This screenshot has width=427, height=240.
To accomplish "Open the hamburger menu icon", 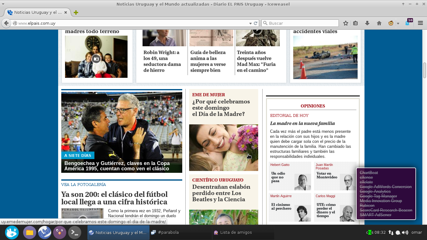I will [x=420, y=23].
